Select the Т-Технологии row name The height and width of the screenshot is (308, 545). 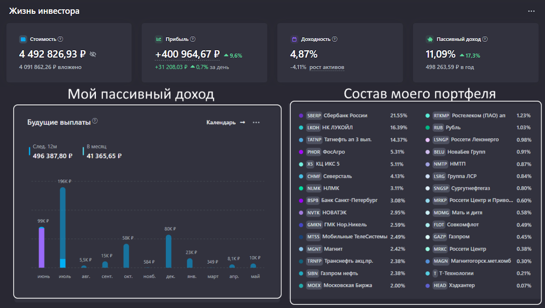457,273
